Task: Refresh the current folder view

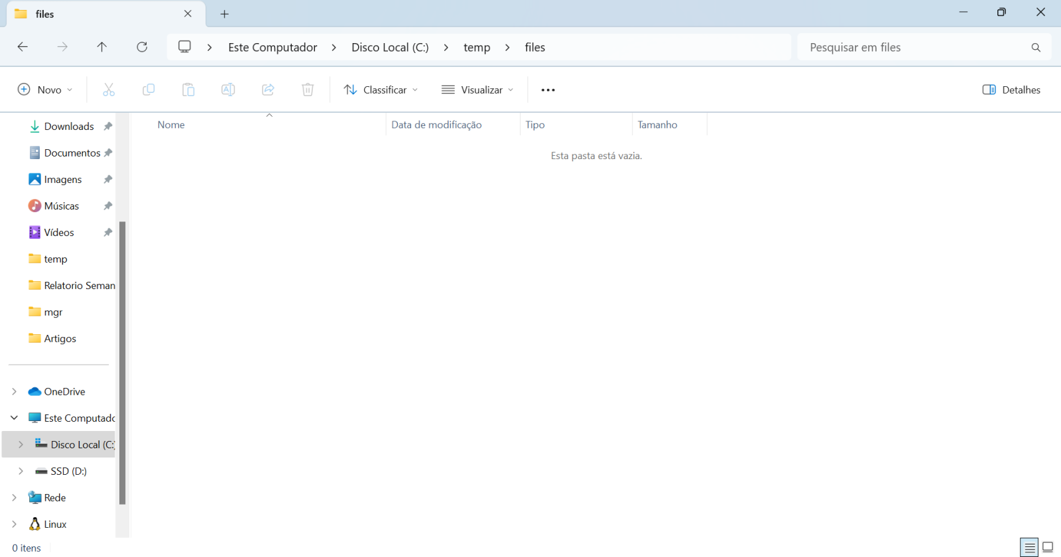Action: pos(142,47)
